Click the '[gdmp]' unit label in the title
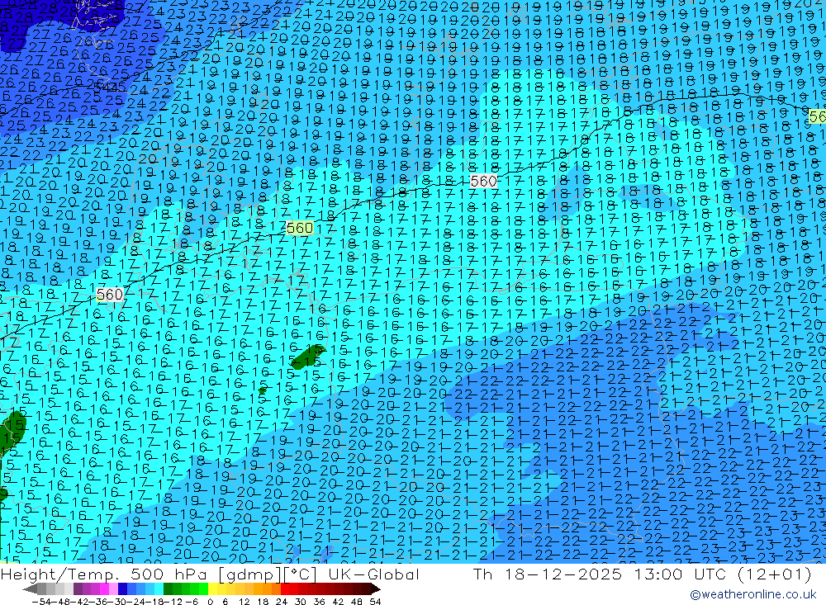The width and height of the screenshot is (826, 605). (x=248, y=574)
